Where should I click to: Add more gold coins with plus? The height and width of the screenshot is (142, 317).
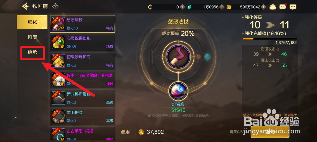[x=263, y=7]
